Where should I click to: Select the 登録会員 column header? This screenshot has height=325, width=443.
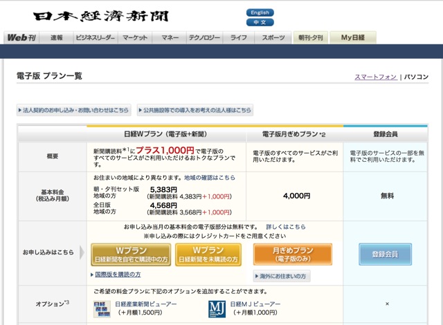click(x=386, y=134)
